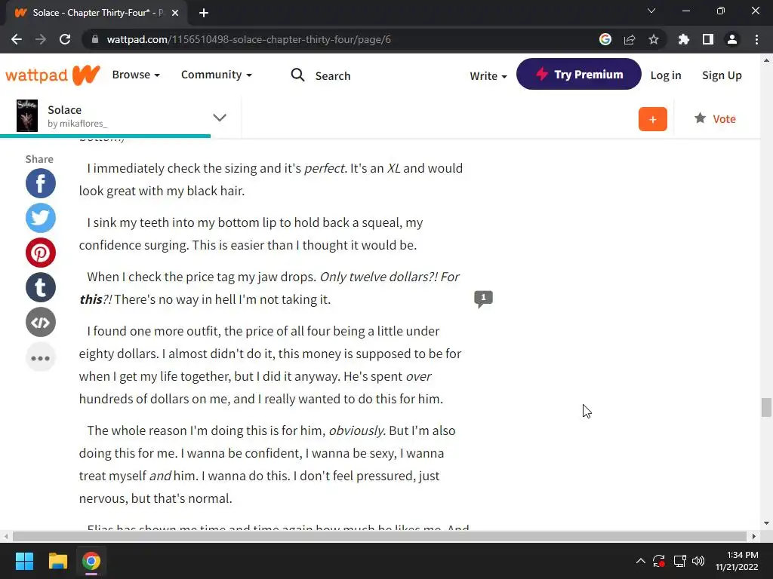The image size is (773, 579).
Task: Open more share options ellipsis
Action: click(41, 357)
